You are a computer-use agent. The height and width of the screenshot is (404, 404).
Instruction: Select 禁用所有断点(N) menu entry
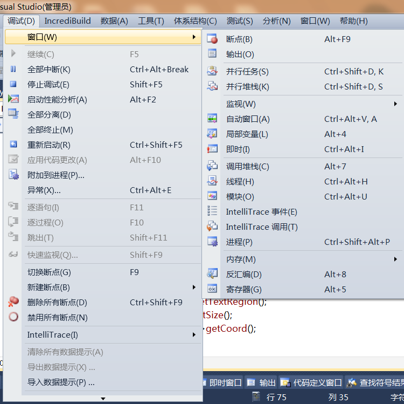pyautogui.click(x=103, y=317)
